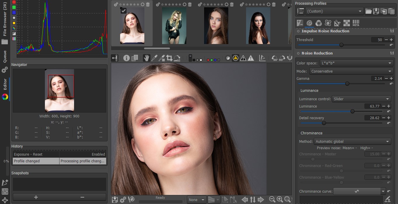Screen dimensions: 398x204
Task: Toggle the clipped shadow warning triangle
Action: [x=243, y=58]
